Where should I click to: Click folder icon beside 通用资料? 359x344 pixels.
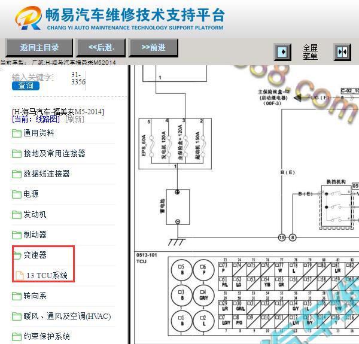click(x=17, y=133)
